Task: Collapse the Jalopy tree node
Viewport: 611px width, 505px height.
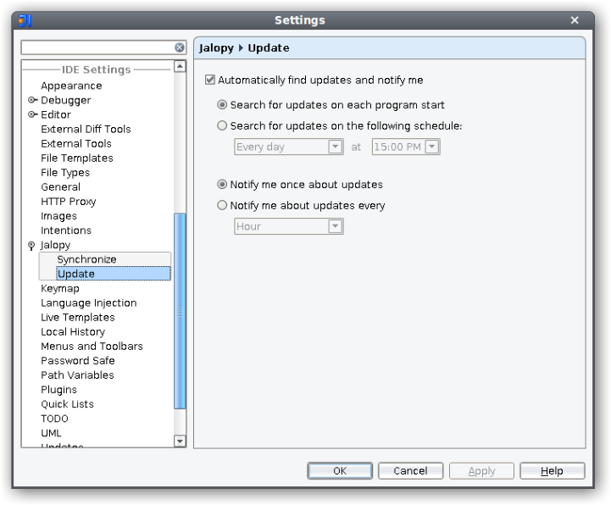Action: click(x=31, y=246)
